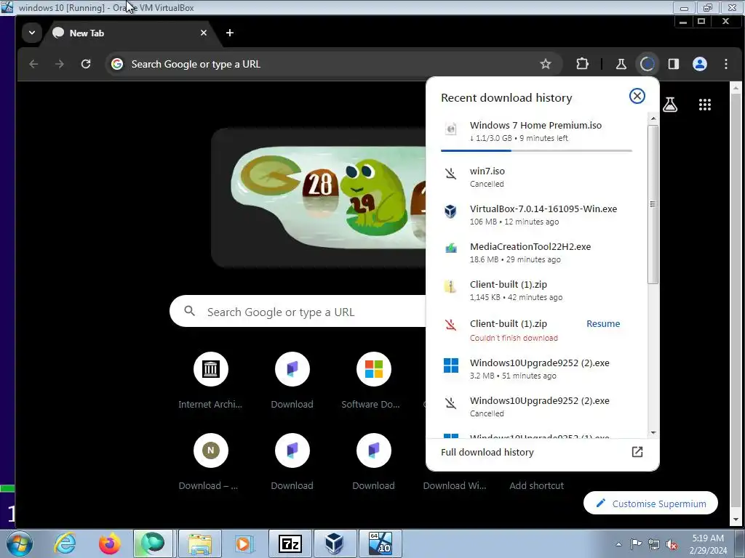Open the Extensions puzzle icon
This screenshot has height=558, width=745.
coord(582,64)
